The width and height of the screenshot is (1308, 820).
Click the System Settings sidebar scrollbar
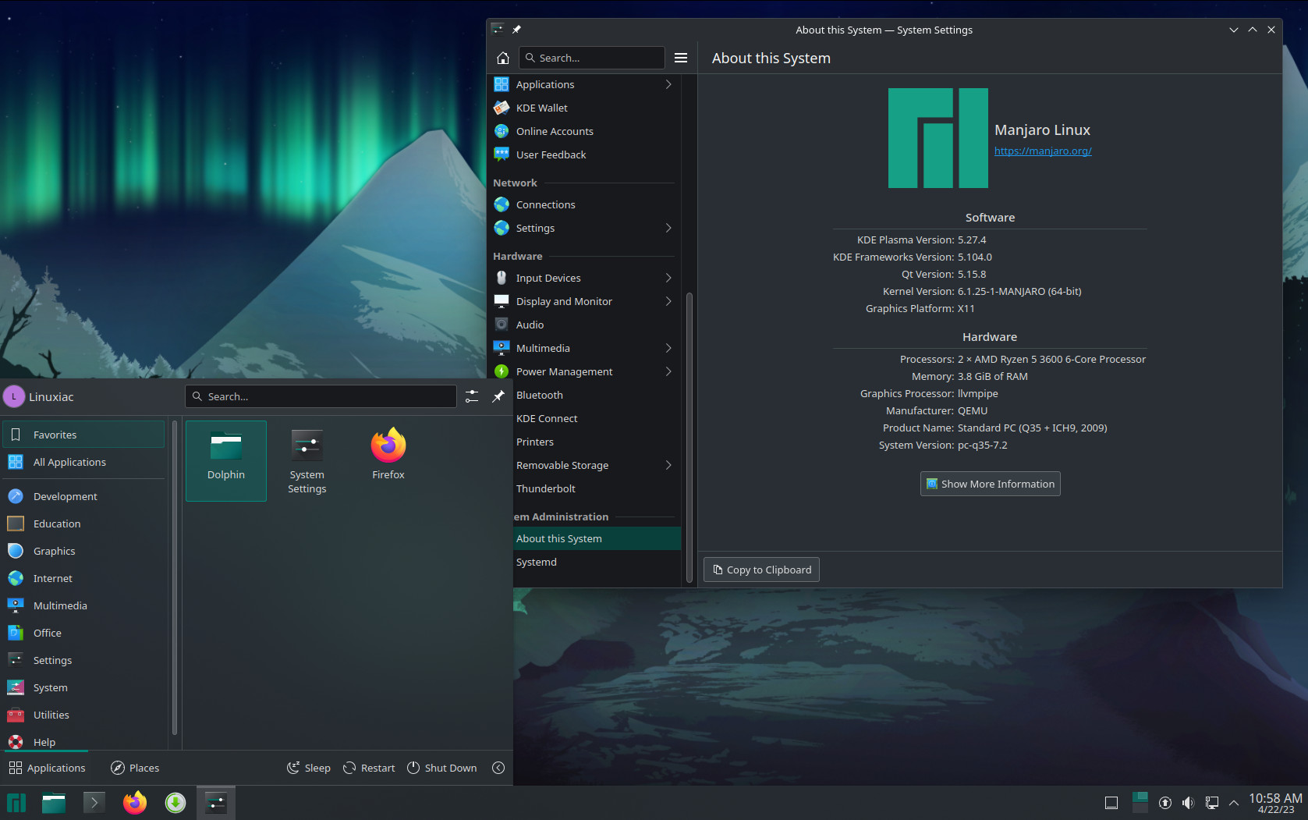click(x=689, y=437)
